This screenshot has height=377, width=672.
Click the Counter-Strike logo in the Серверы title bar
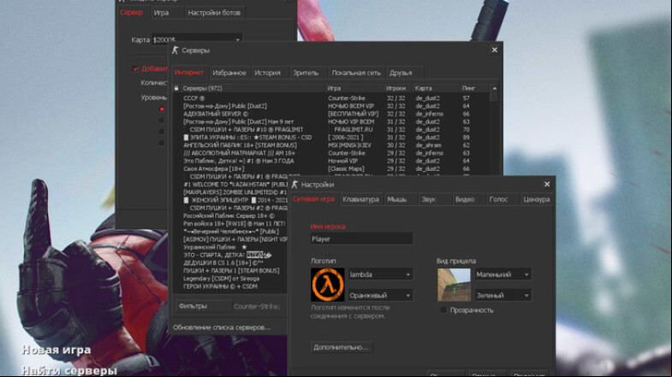point(175,50)
